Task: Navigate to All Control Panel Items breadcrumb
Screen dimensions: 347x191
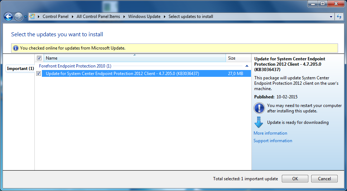Action: 98,17
